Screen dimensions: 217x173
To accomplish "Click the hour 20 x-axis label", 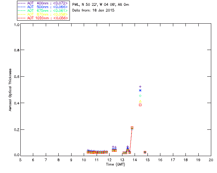I will point(211,160).
